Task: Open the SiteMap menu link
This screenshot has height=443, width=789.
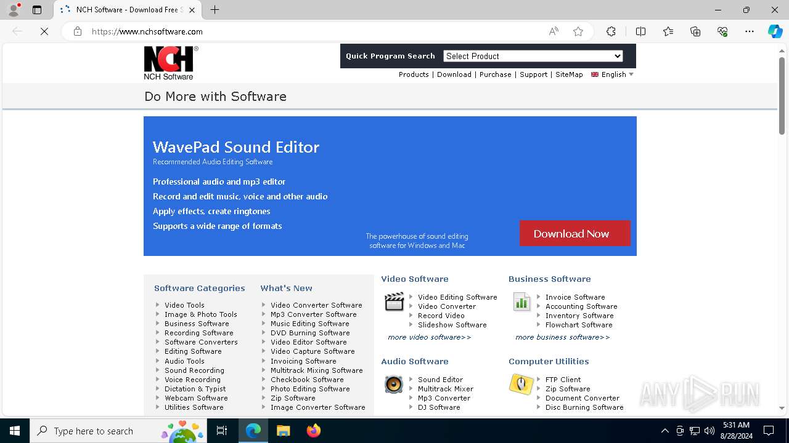Action: (x=569, y=74)
